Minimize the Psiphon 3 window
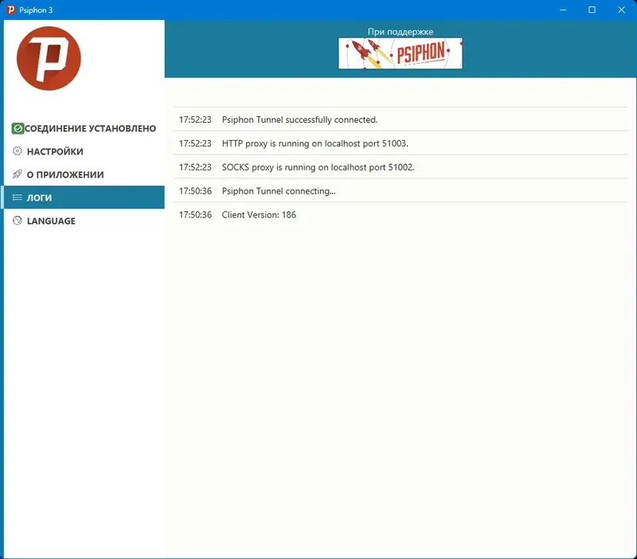Screen dimensions: 637x559 click(563, 10)
